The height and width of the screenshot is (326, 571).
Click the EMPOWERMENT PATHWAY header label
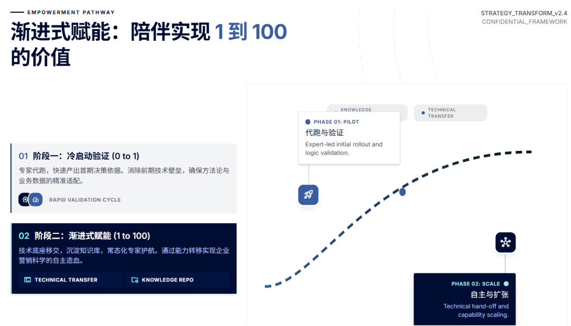point(71,12)
